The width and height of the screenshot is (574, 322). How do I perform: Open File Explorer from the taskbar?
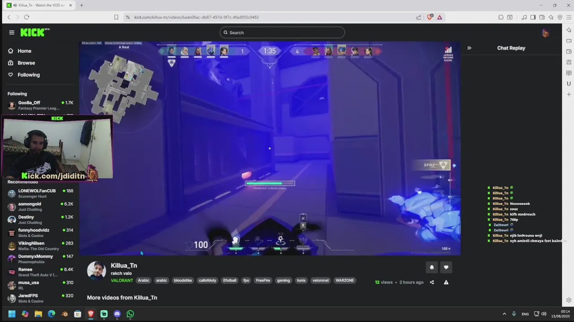(x=38, y=314)
